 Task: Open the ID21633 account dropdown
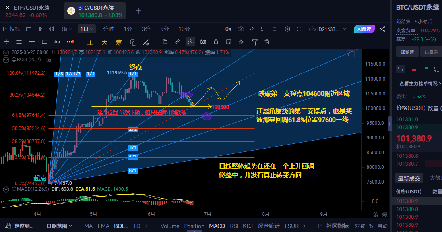pyautogui.click(x=328, y=29)
